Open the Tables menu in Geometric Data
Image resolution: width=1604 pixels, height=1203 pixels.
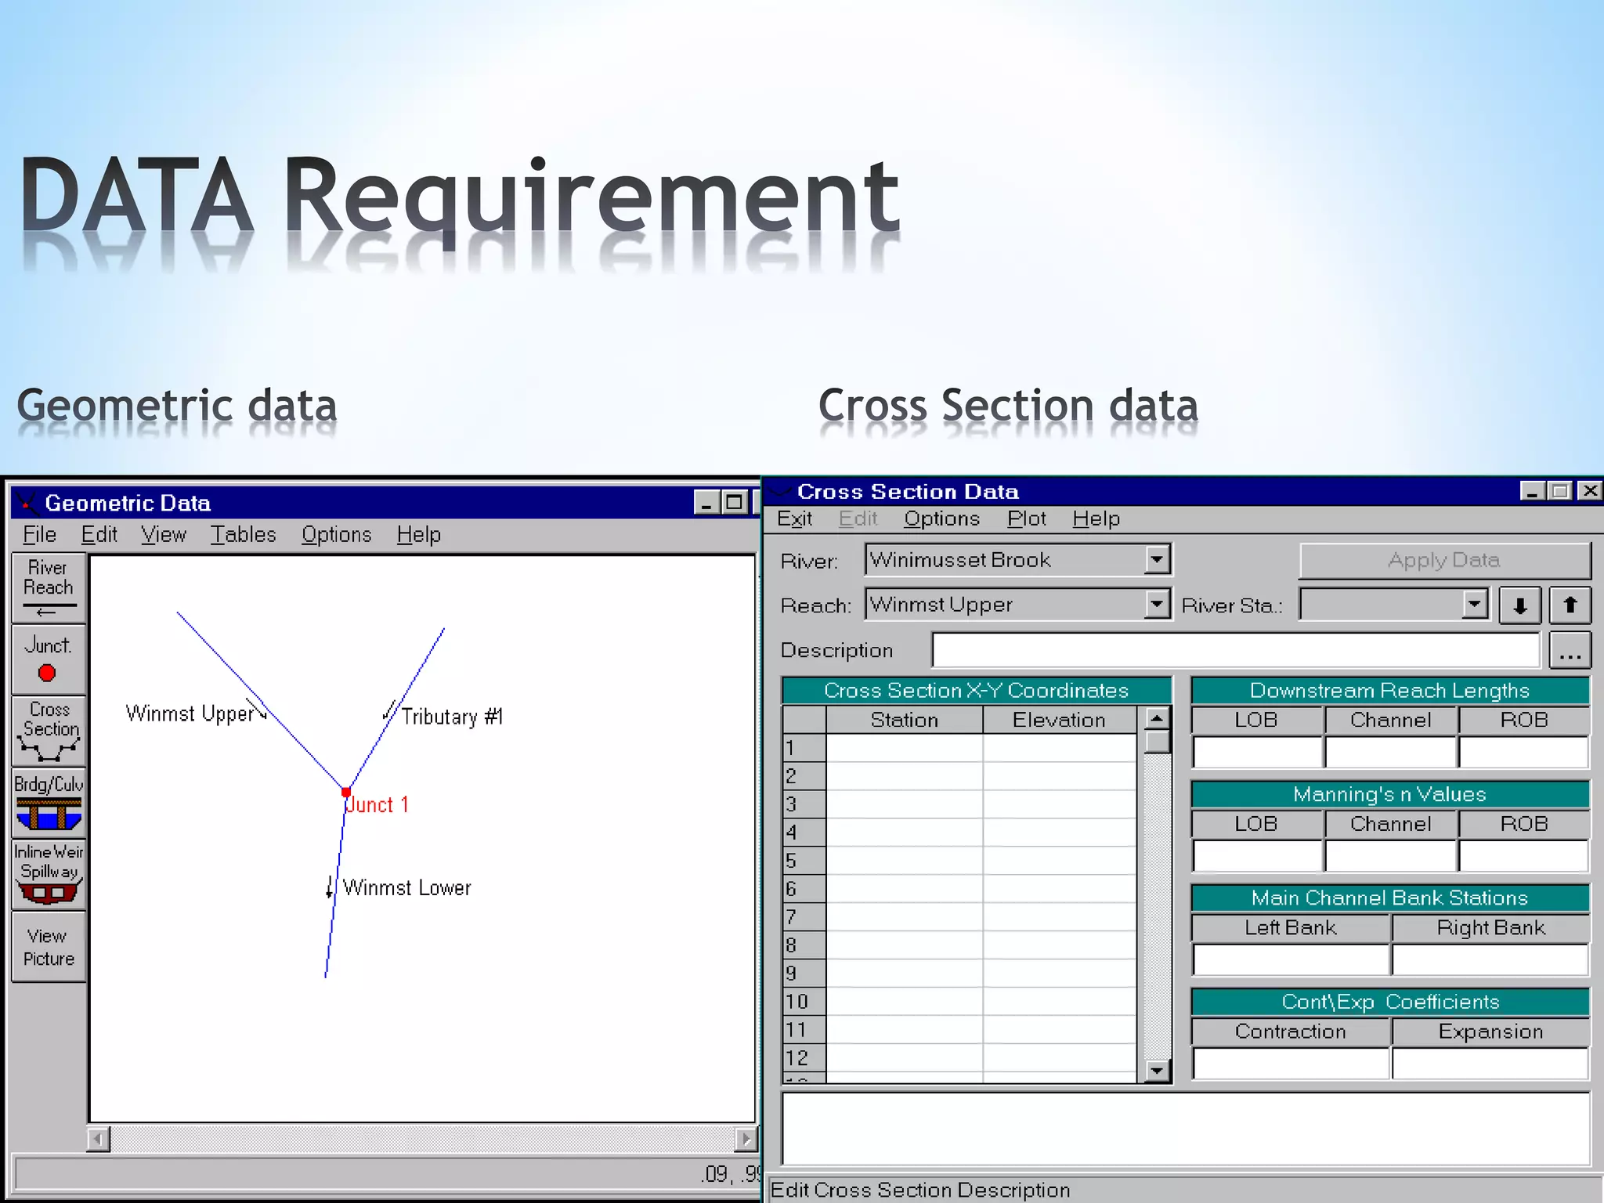(243, 534)
